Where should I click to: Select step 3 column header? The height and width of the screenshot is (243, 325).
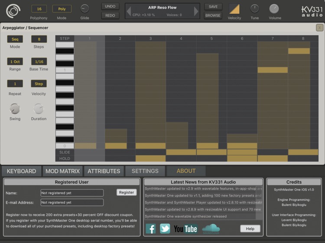point(150,38)
